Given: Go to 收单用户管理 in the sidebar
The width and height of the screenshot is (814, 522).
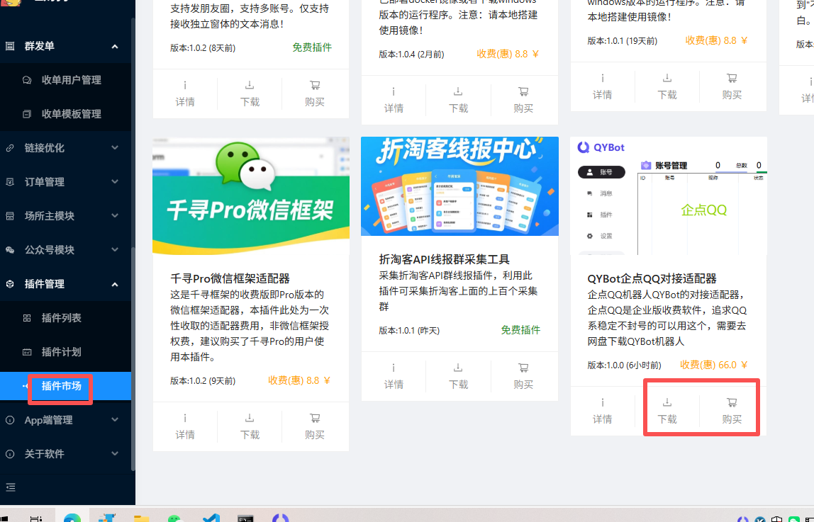Looking at the screenshot, I should point(71,80).
